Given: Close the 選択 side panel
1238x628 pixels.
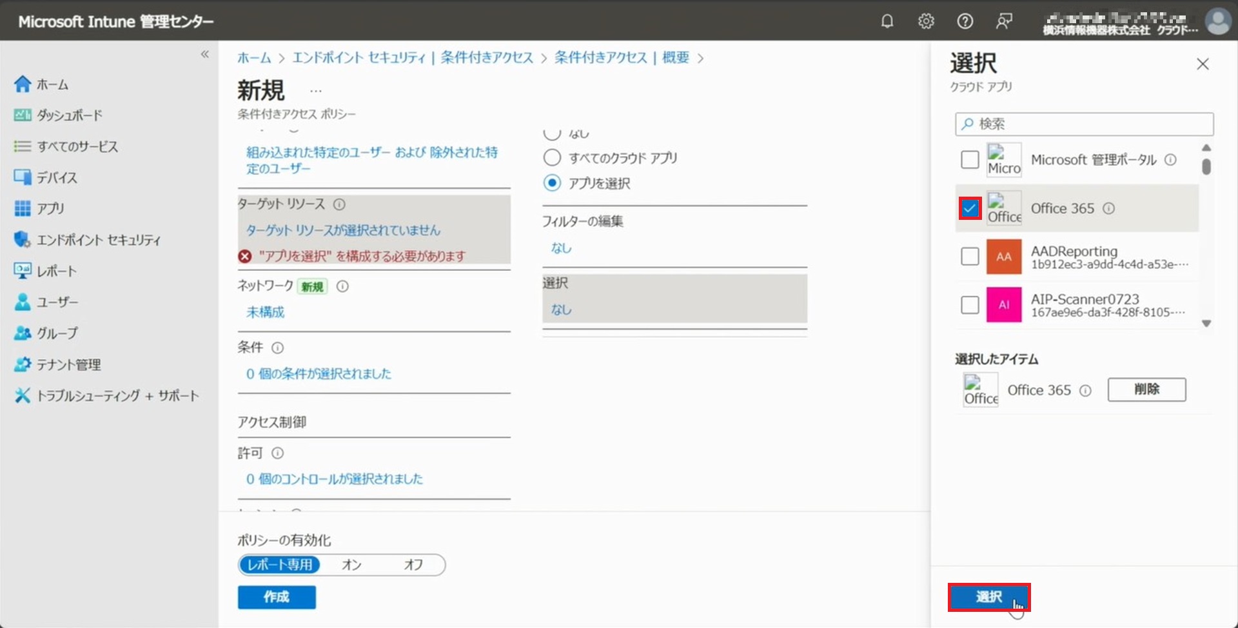Looking at the screenshot, I should [1203, 64].
